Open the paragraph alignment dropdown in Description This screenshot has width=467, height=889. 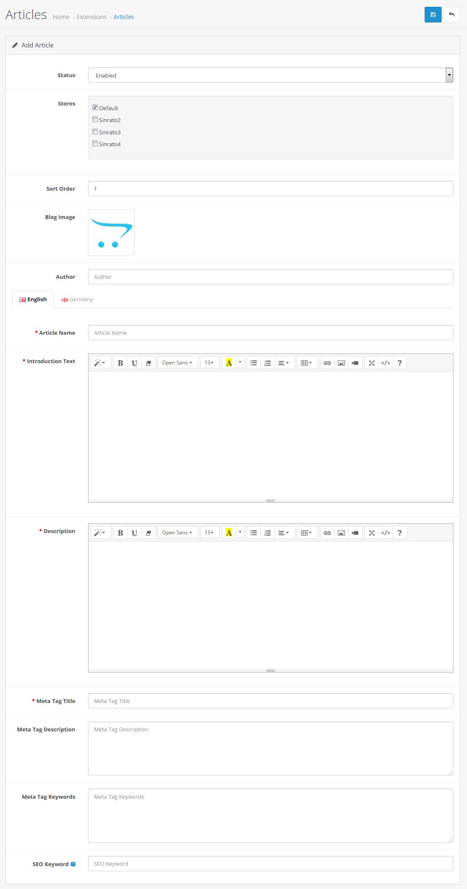click(285, 533)
